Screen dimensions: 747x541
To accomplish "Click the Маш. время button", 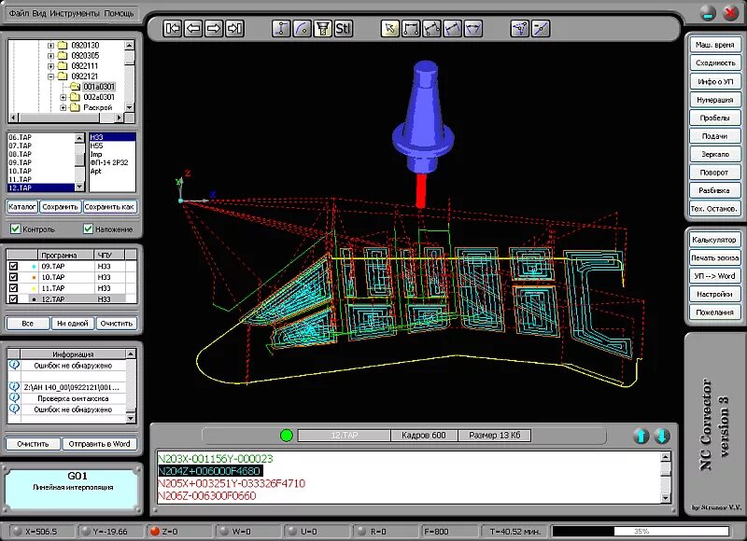I will click(x=714, y=45).
